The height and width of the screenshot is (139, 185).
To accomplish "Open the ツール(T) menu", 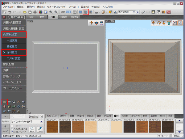I will 73,6.
